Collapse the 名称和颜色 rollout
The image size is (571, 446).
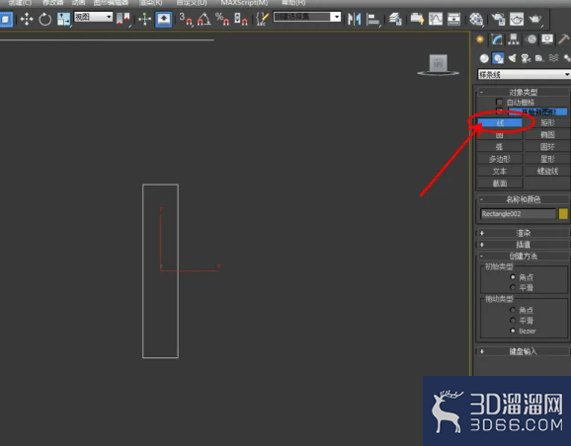click(x=523, y=199)
